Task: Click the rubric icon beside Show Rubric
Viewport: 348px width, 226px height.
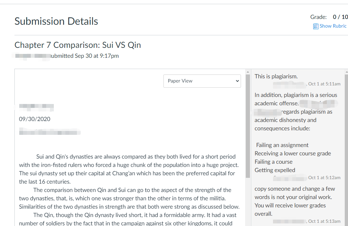Action: click(x=316, y=26)
